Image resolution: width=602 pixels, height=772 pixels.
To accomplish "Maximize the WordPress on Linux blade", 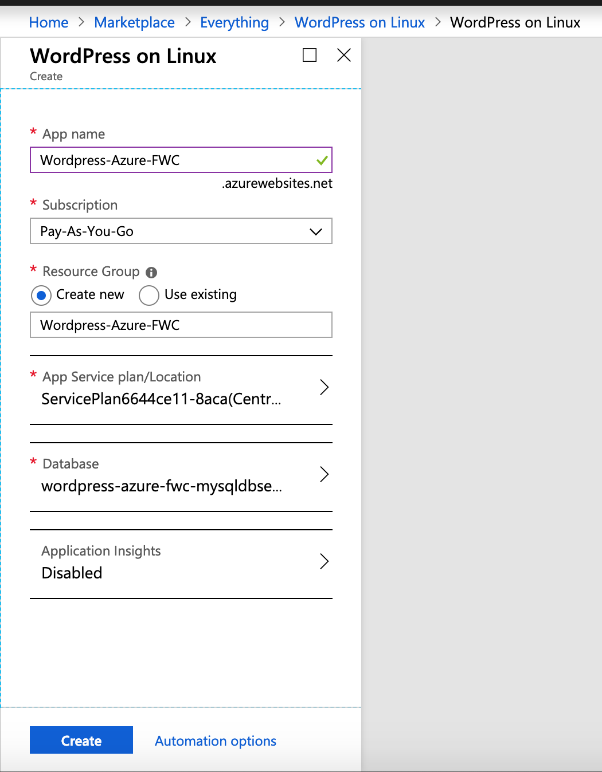I will pos(310,55).
